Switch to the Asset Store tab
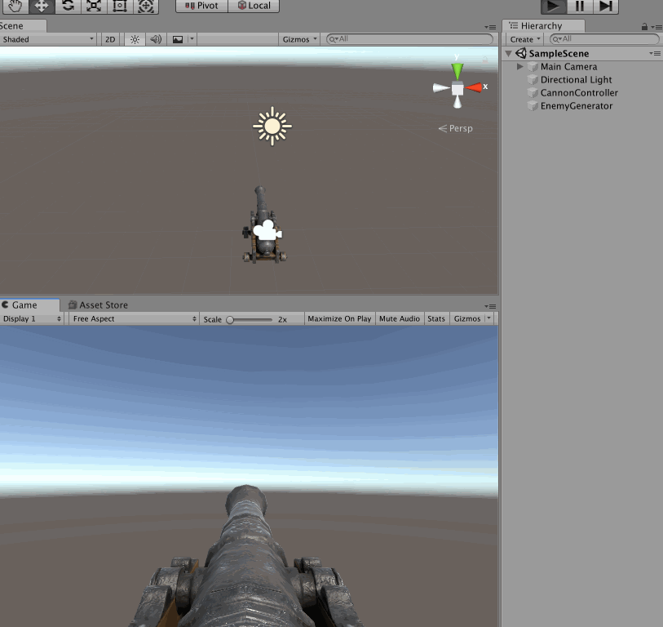Screen dimensions: 663x627 [x=98, y=305]
